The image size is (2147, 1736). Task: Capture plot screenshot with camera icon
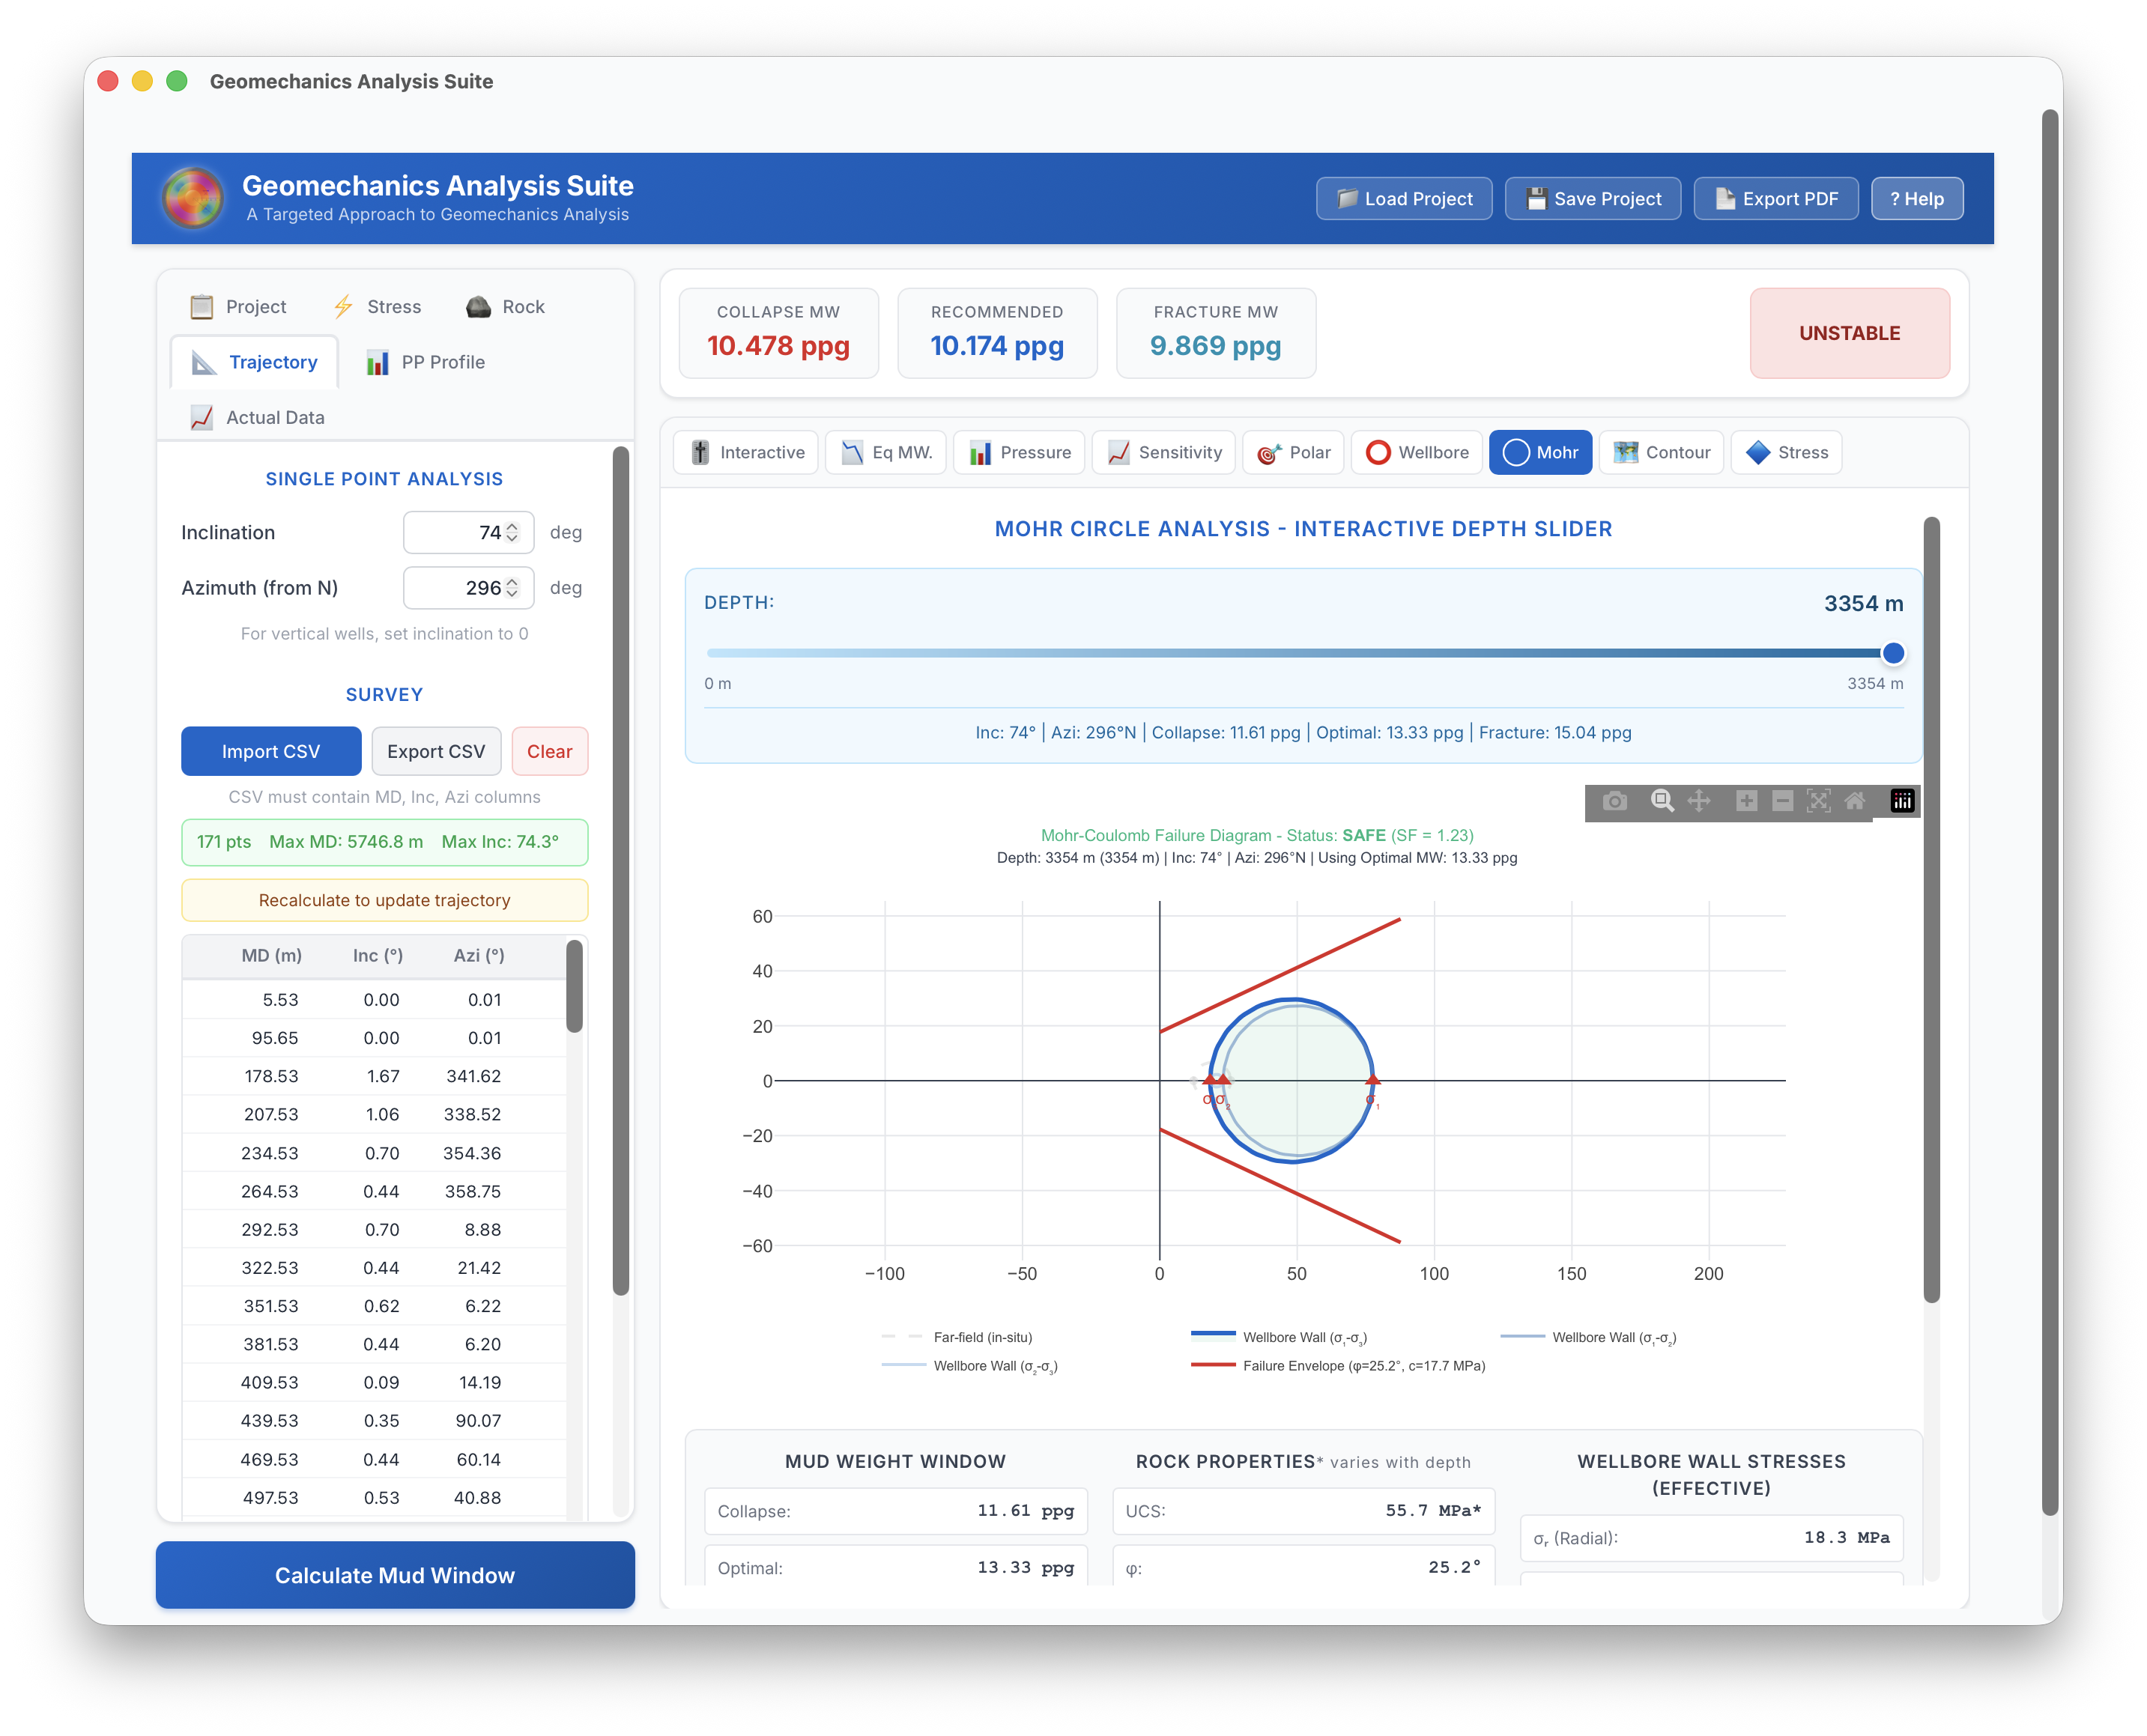[x=1615, y=801]
